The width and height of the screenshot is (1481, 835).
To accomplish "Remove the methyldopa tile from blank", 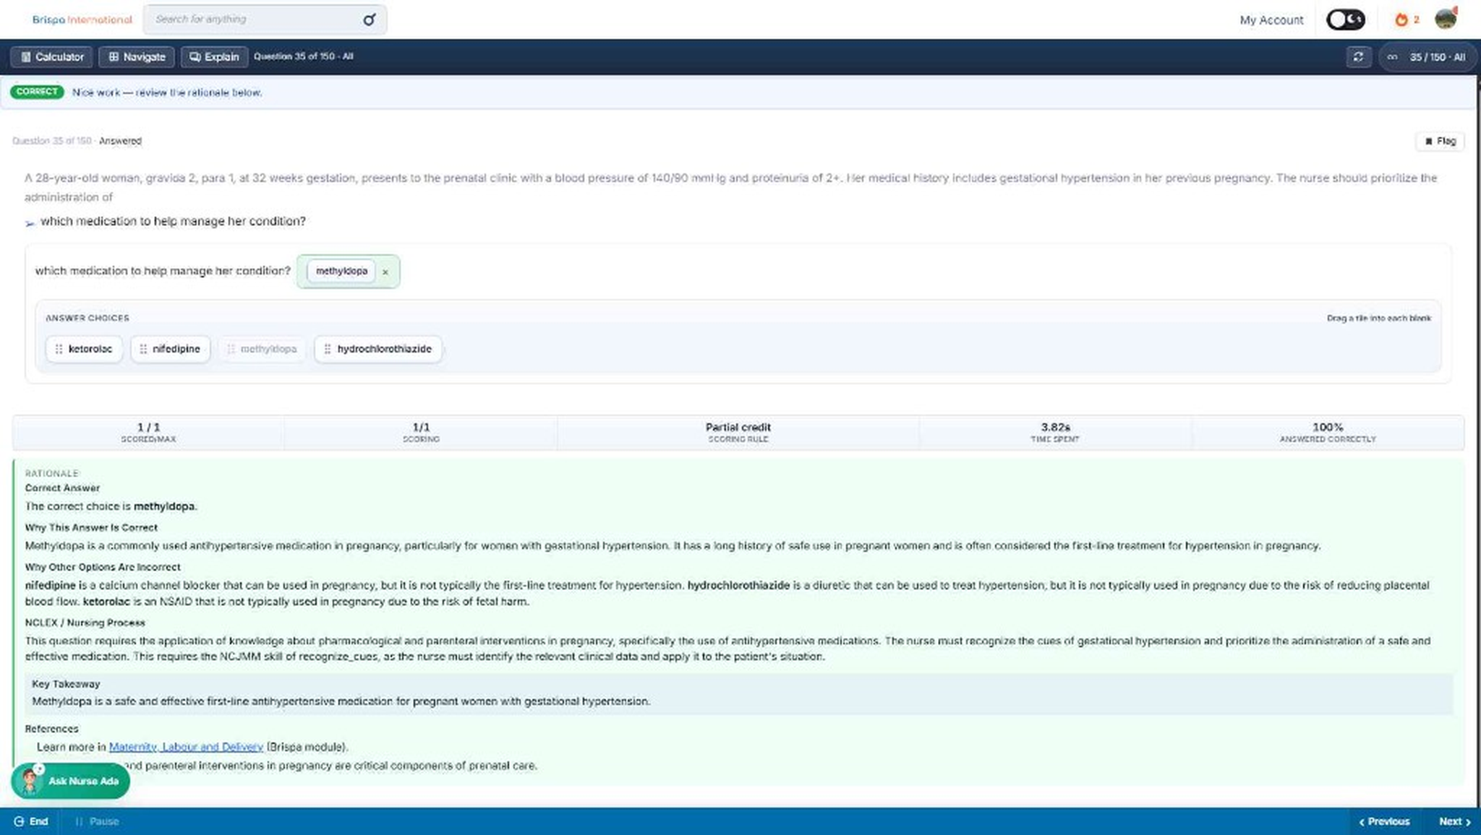I will (385, 272).
